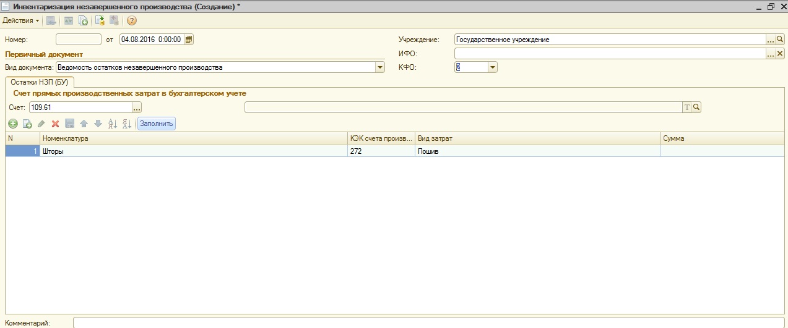
Task: Open the Действия dropdown menu
Action: [x=21, y=20]
